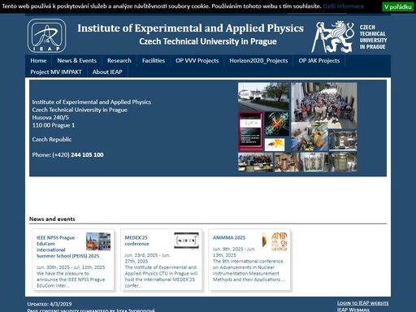Select the Facilities menu item

pyautogui.click(x=154, y=61)
